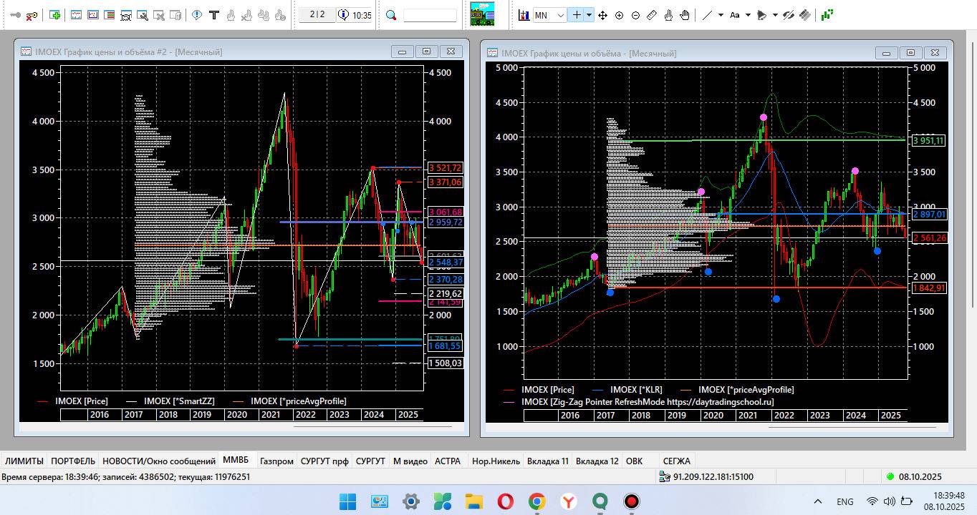Expand the line drawing tool dropdown arrow
Image resolution: width=977 pixels, height=515 pixels.
click(721, 15)
